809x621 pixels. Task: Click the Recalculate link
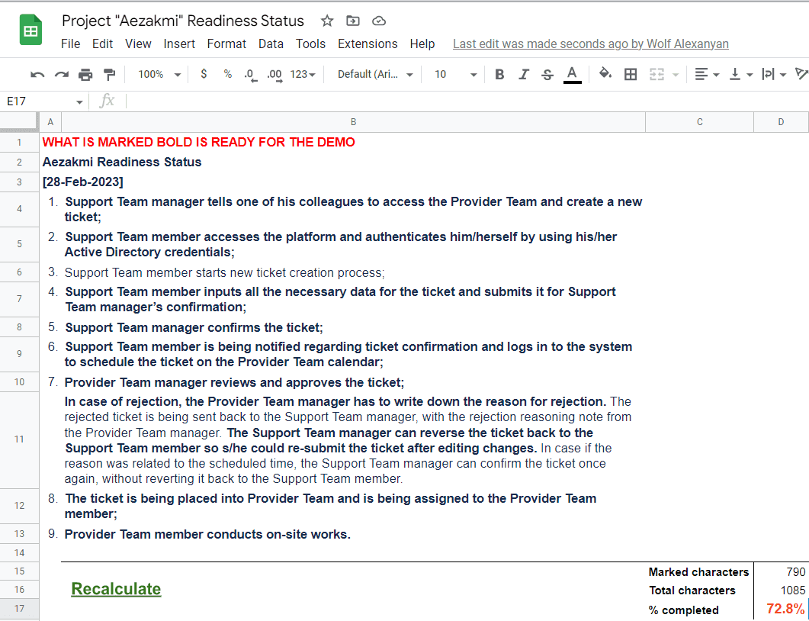(x=116, y=589)
